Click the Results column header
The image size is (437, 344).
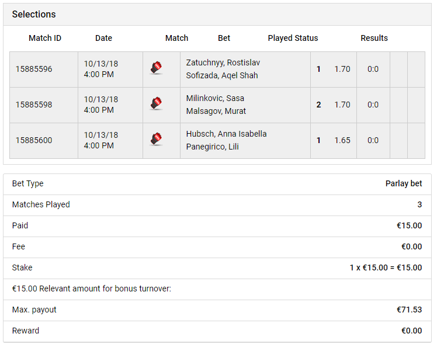[x=374, y=38]
